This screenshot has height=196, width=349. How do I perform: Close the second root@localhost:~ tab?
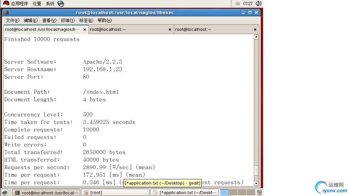coord(170,29)
